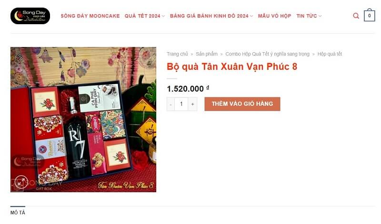
Task: Click the gift box product photo
Action: tap(83, 120)
